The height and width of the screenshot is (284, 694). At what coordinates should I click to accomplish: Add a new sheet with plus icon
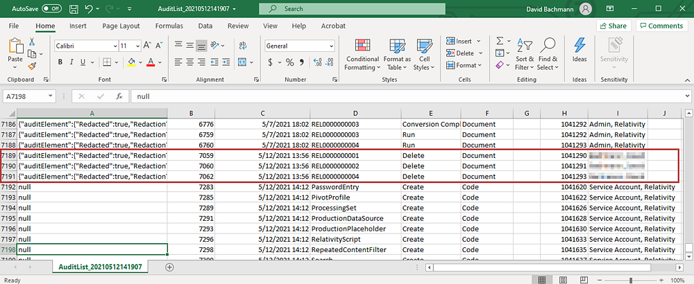(169, 267)
